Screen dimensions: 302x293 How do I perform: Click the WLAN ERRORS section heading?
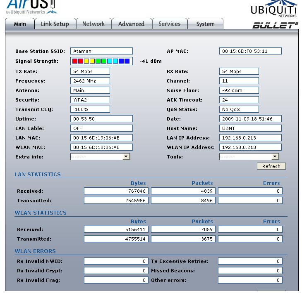click(x=35, y=251)
